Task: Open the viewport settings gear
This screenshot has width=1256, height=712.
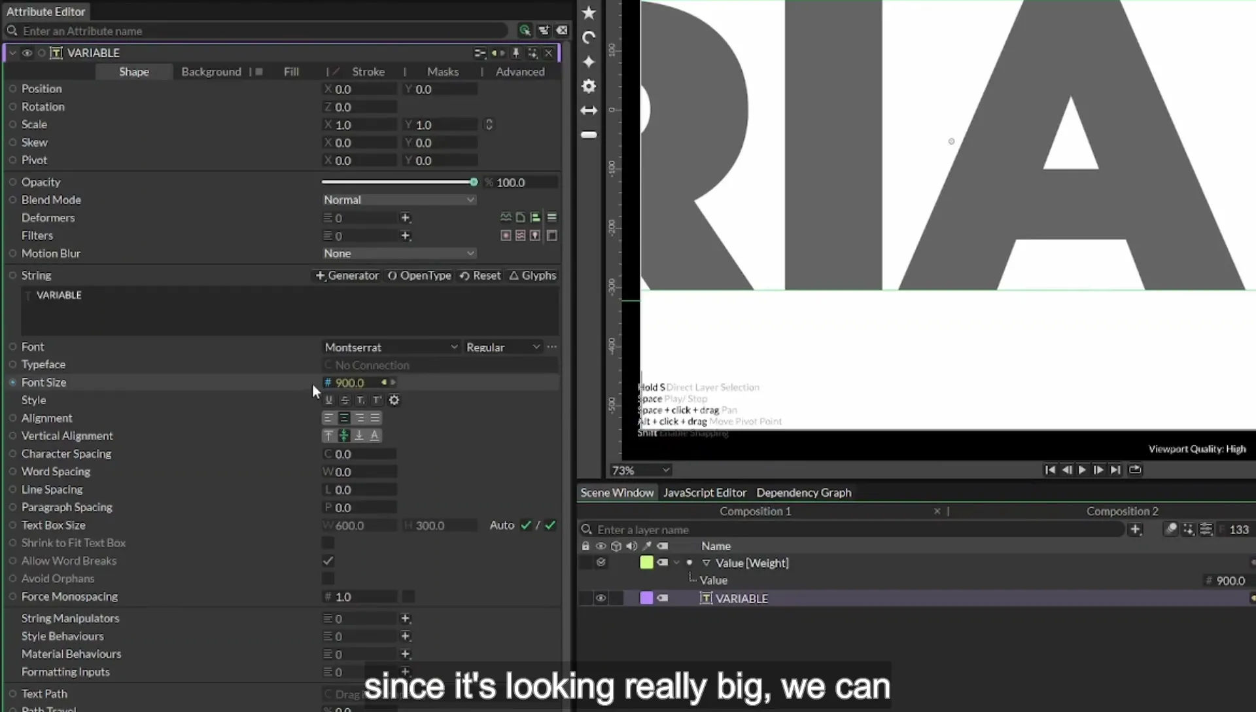Action: point(589,86)
